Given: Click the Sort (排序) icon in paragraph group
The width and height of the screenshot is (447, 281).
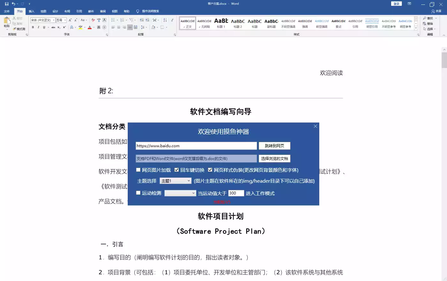Looking at the screenshot, I should (165, 20).
